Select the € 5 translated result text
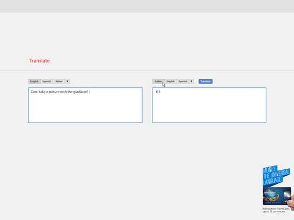294x220 pixels. tap(158, 92)
